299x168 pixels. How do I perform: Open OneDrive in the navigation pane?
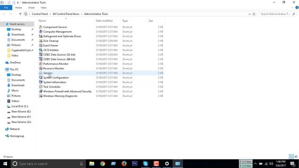(x=15, y=63)
